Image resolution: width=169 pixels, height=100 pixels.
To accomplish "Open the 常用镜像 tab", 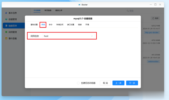I will [48, 11].
